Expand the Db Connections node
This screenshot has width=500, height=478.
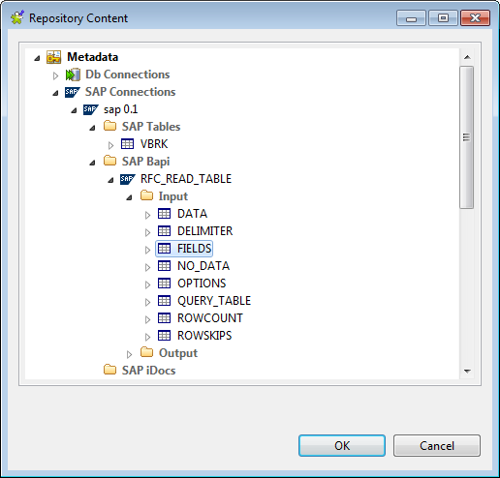point(55,75)
